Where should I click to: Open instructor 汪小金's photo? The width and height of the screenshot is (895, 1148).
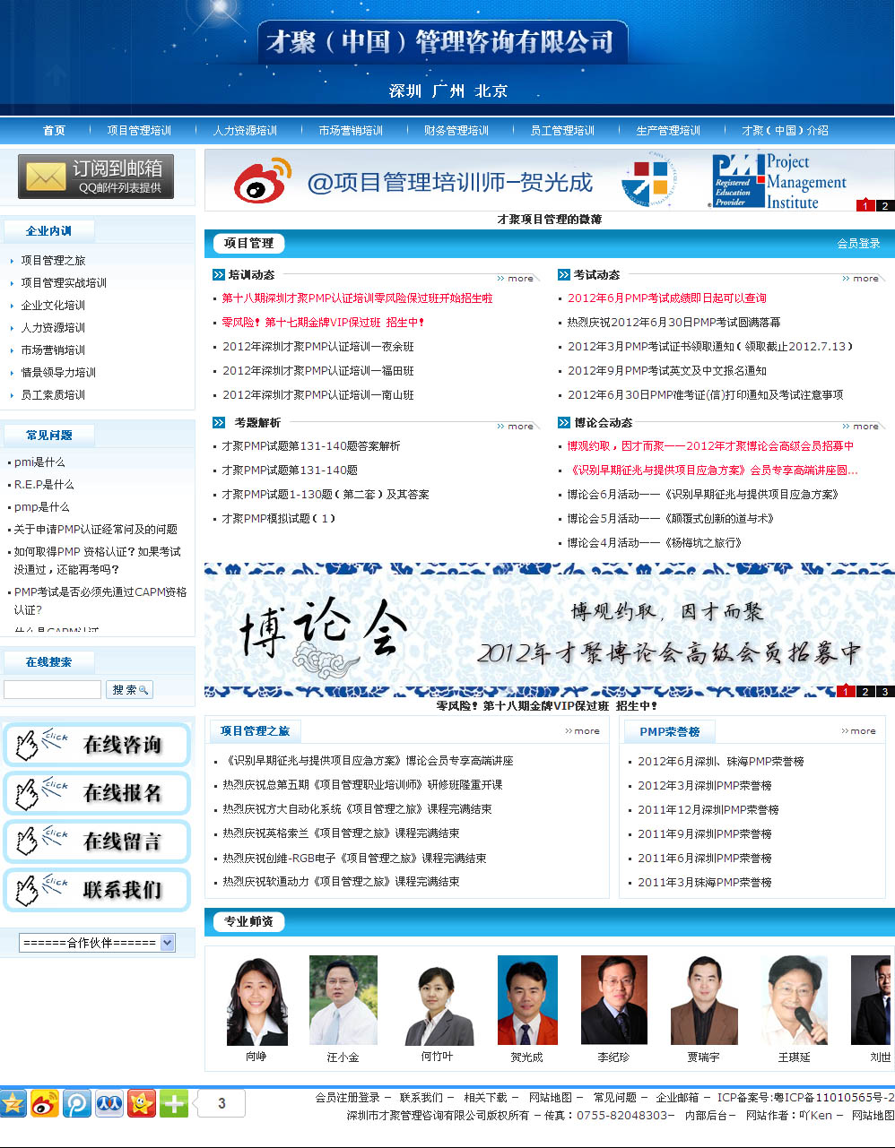coord(343,1000)
